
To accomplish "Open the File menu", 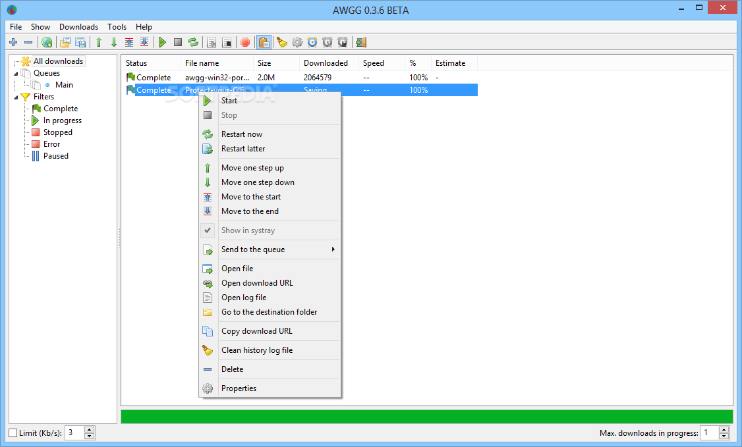I will pos(16,27).
